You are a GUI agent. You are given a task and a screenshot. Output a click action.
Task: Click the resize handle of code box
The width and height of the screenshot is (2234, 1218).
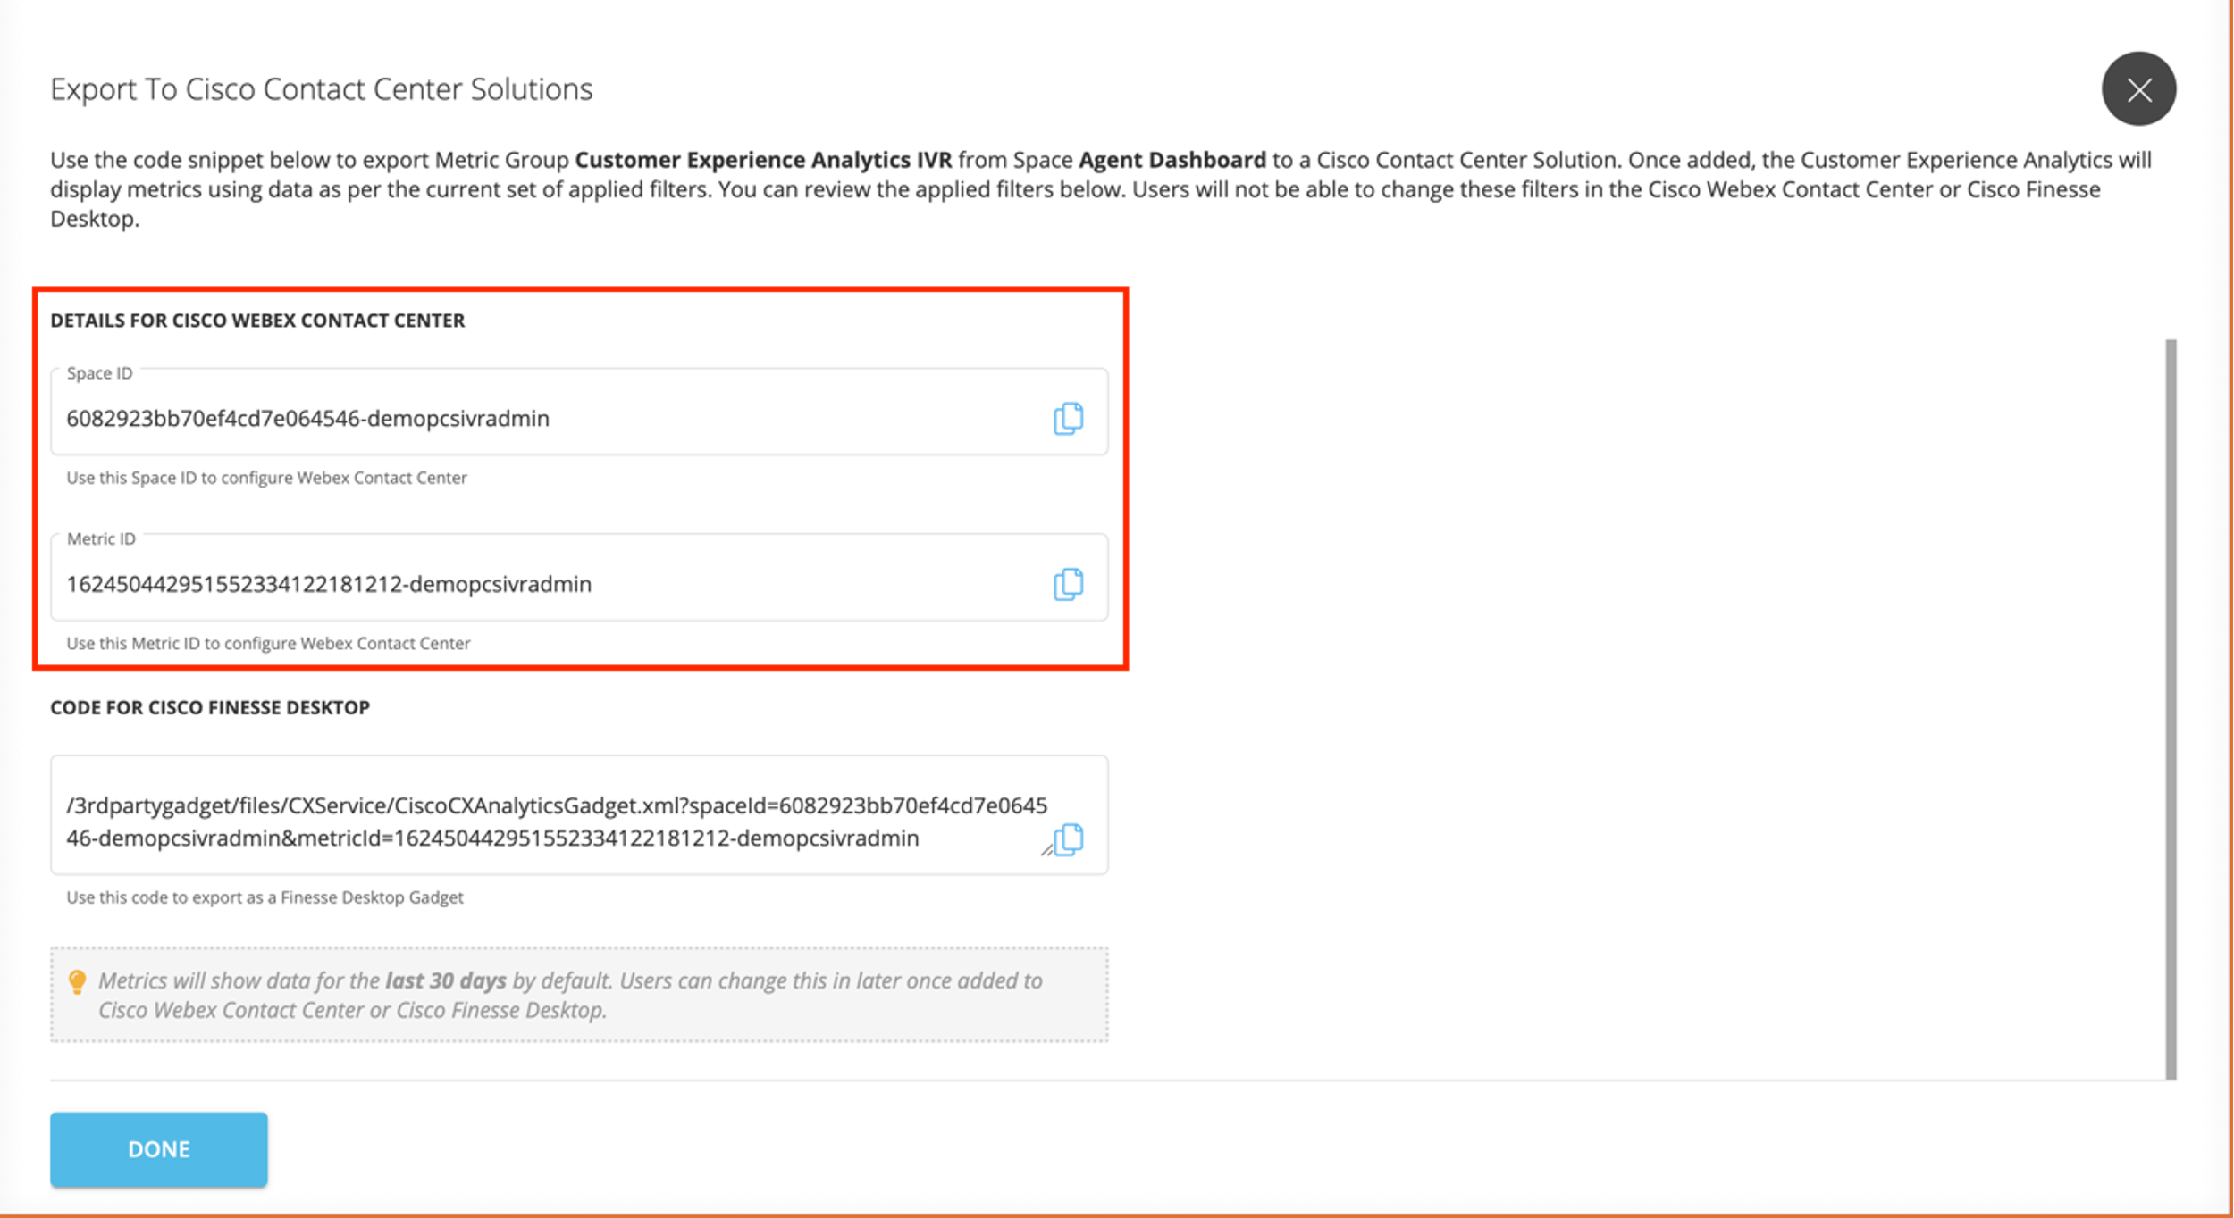(x=1046, y=850)
